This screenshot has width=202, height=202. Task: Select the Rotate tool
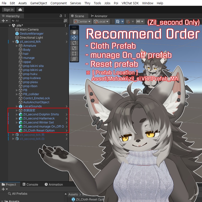74,43
